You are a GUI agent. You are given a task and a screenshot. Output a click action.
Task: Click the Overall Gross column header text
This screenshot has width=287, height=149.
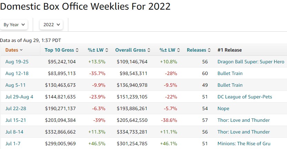click(x=130, y=50)
